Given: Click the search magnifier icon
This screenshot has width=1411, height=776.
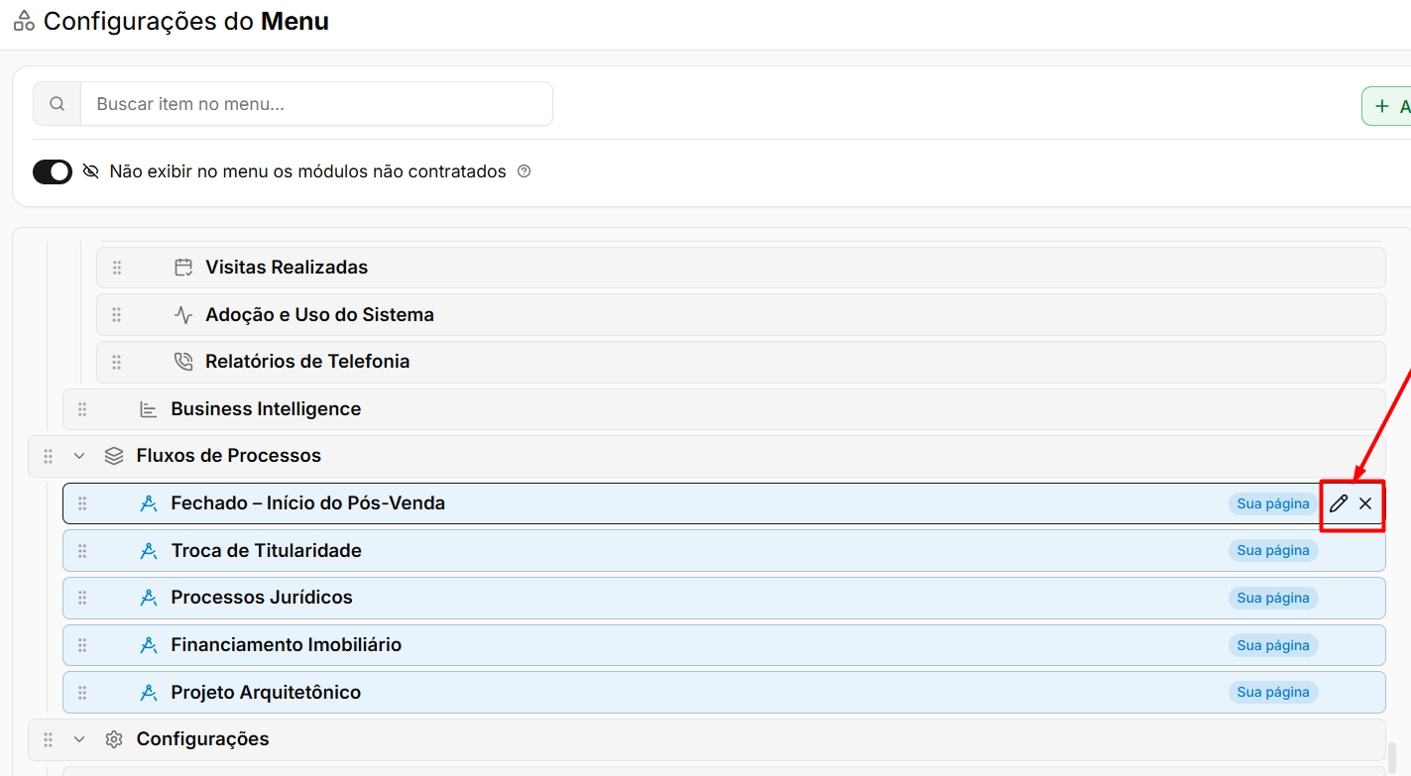Looking at the screenshot, I should coord(58,104).
